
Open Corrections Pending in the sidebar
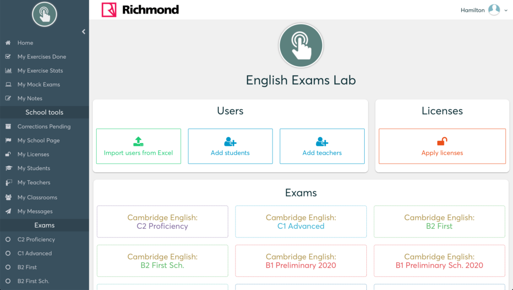[x=44, y=127]
